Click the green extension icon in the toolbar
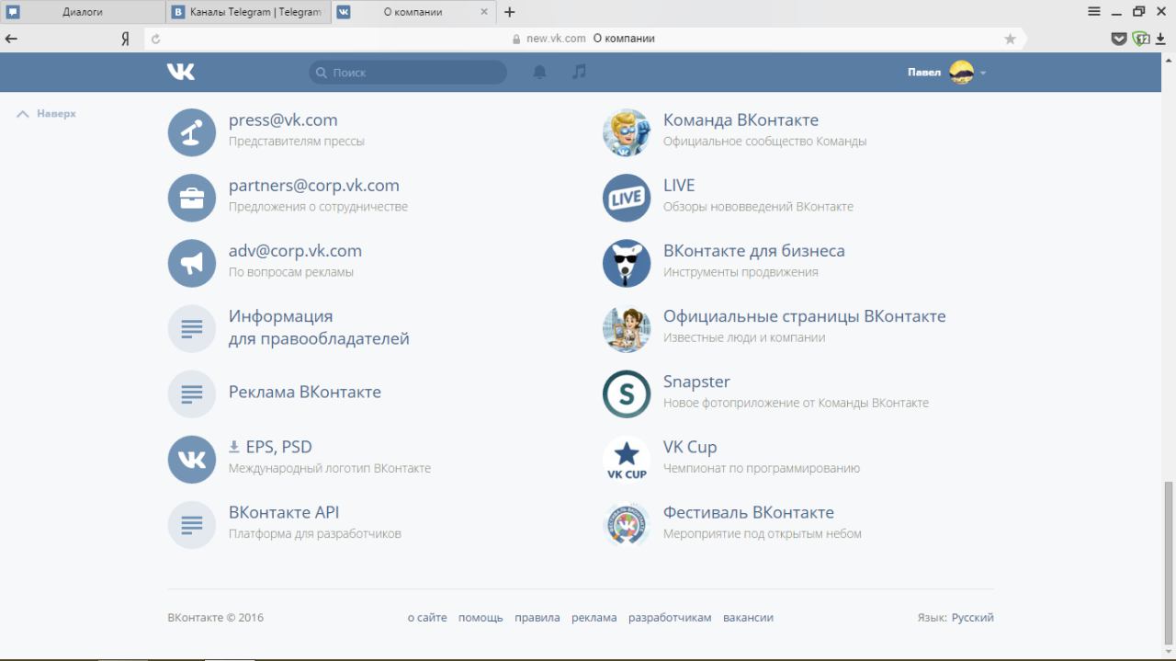The width and height of the screenshot is (1176, 661). point(1140,39)
